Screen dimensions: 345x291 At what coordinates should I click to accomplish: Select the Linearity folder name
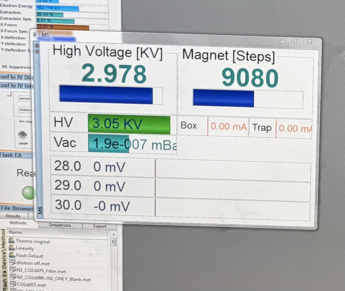click(25, 248)
